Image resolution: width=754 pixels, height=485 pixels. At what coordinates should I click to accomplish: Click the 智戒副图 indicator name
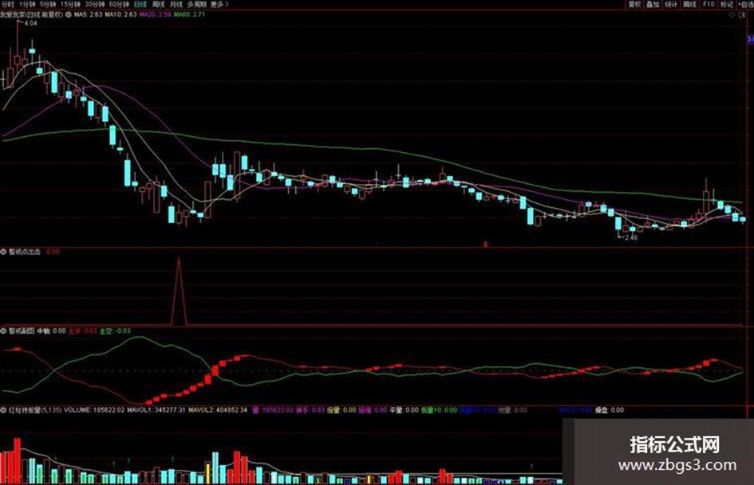[22, 331]
